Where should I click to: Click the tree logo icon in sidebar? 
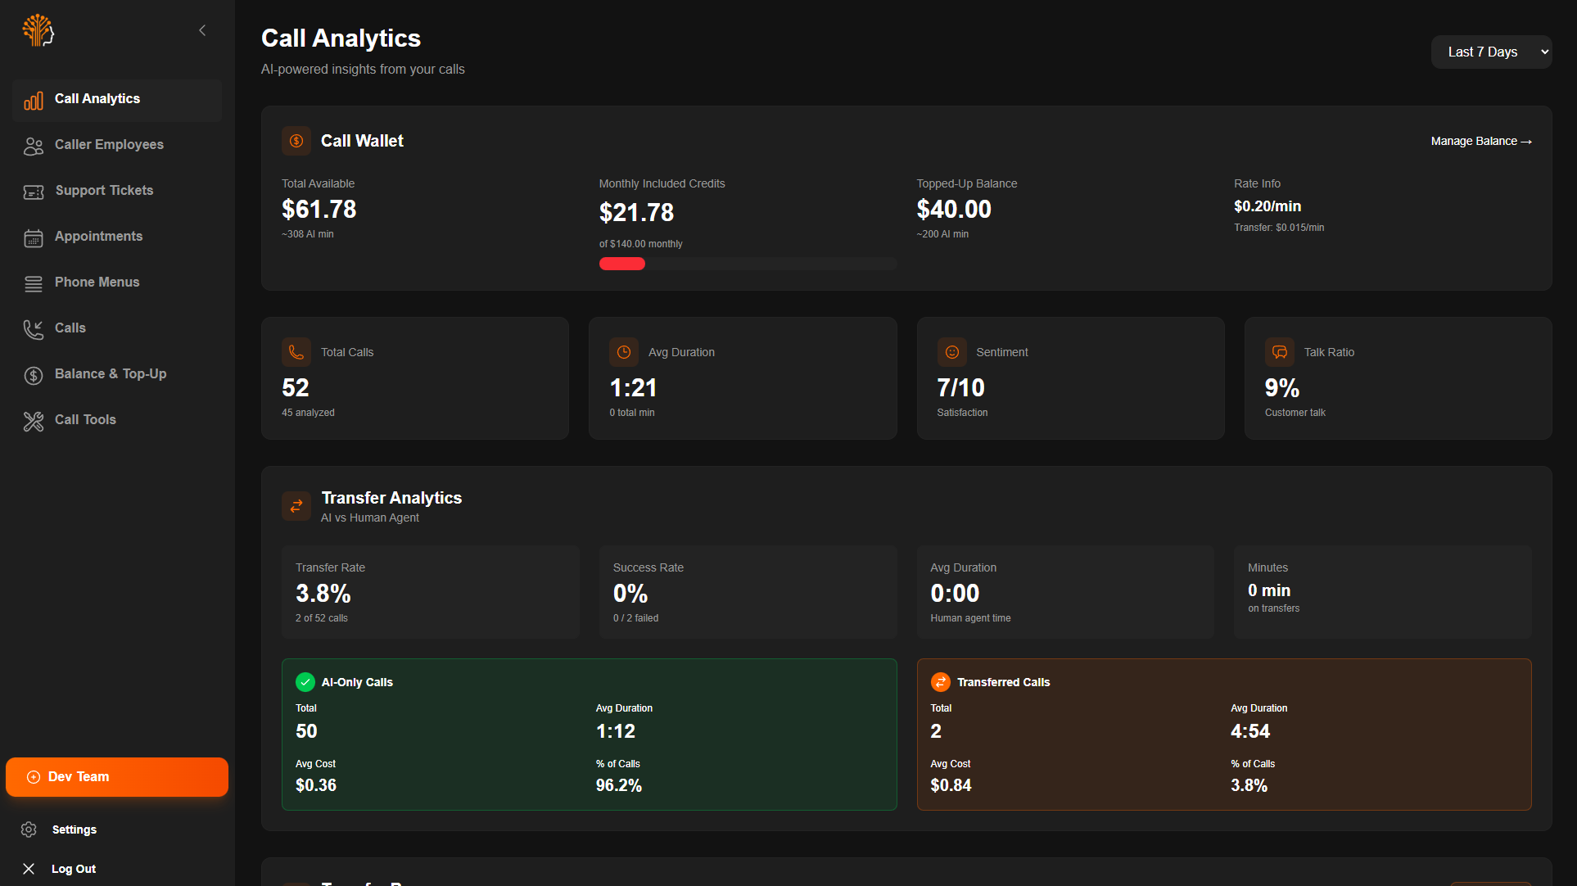pyautogui.click(x=38, y=30)
